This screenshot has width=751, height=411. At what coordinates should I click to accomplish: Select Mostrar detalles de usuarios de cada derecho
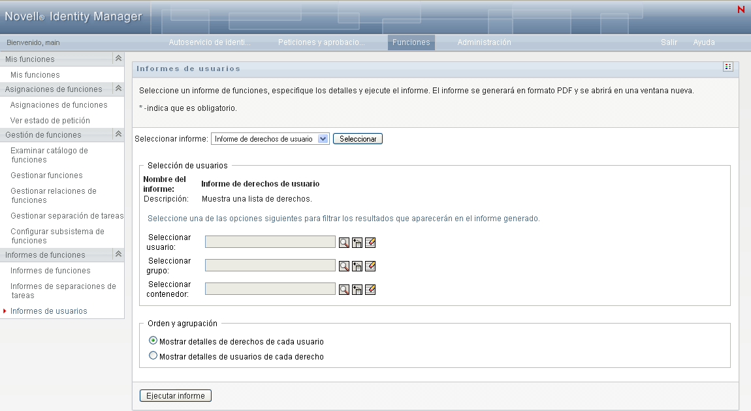(153, 356)
